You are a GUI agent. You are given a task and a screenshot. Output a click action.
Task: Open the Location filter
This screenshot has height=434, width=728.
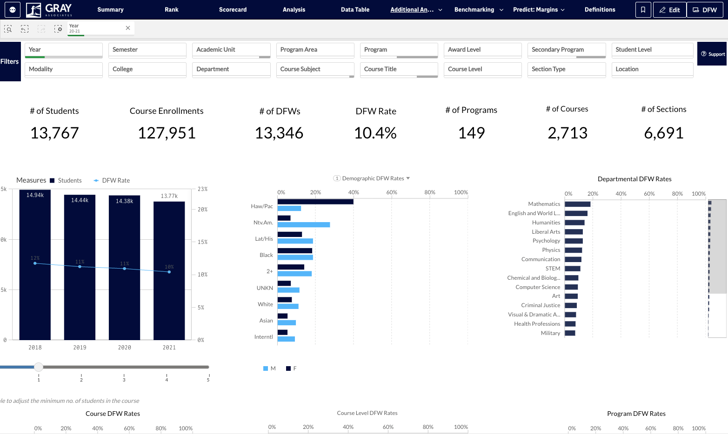(653, 70)
